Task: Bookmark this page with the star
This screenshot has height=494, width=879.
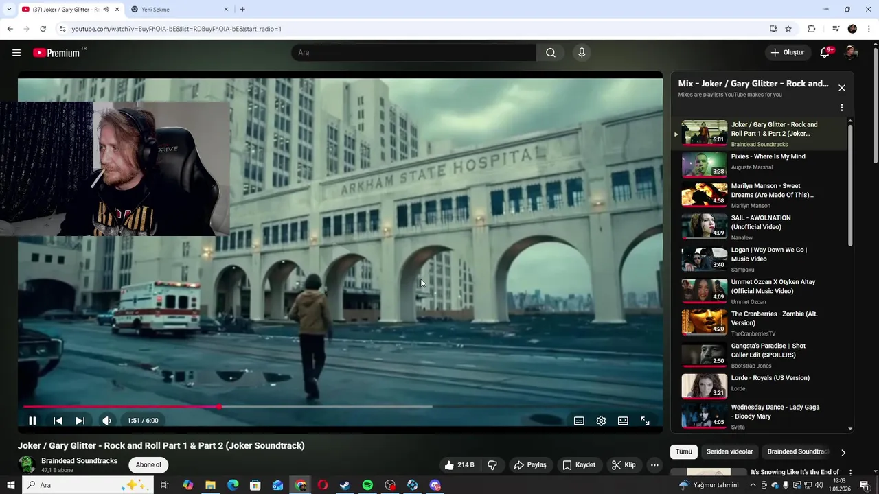Action: [x=788, y=29]
